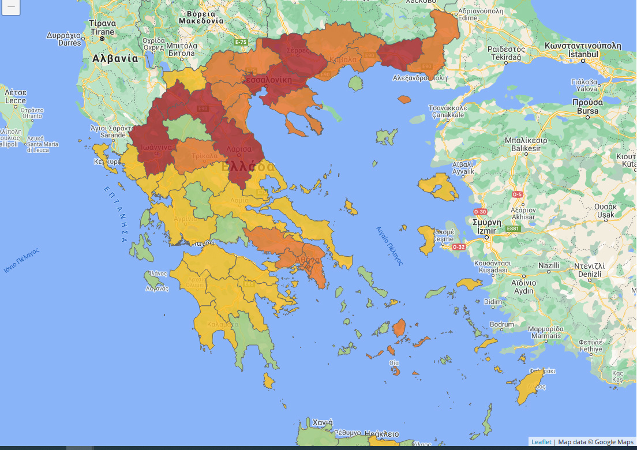637x450 pixels.
Task: Click the Καλαμάτα label in the Peloponnese
Action: tap(223, 324)
